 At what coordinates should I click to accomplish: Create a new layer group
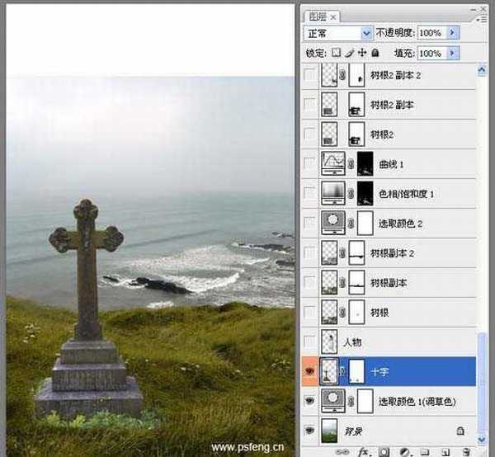424,452
